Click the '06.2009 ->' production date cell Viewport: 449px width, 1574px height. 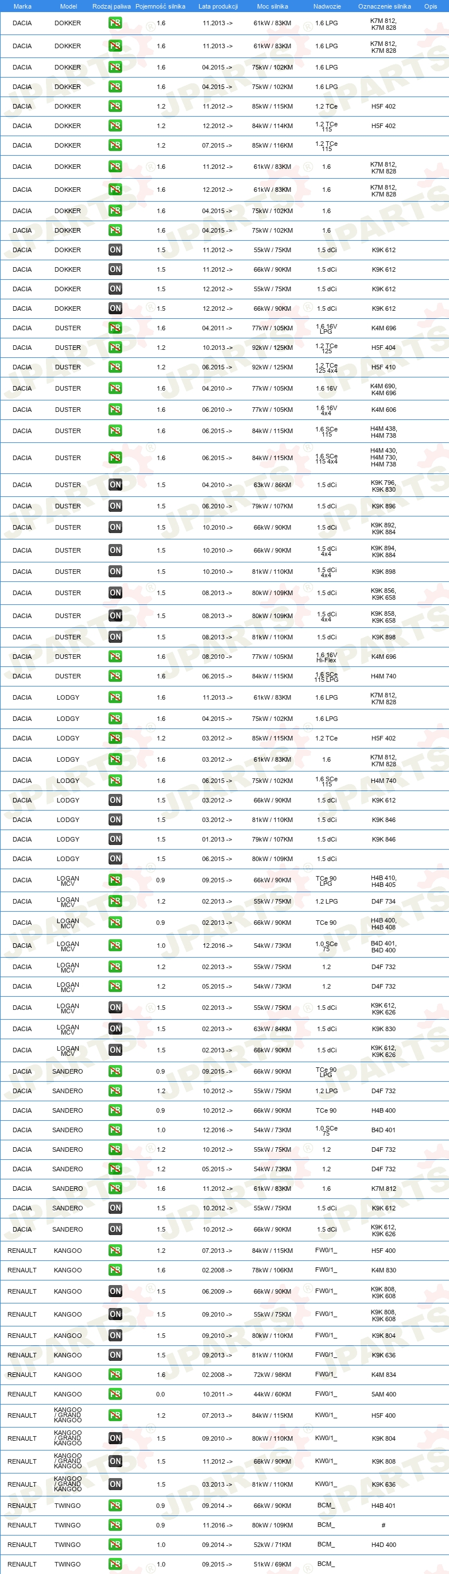(217, 1292)
